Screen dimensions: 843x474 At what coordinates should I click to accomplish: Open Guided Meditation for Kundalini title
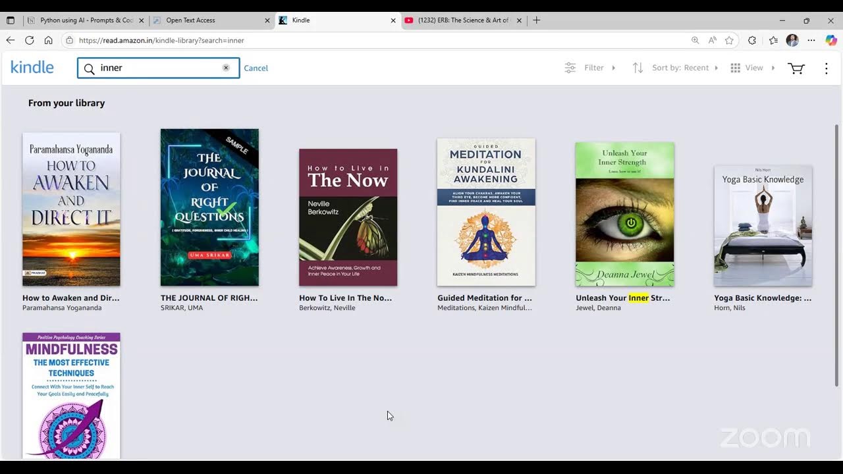(485, 298)
